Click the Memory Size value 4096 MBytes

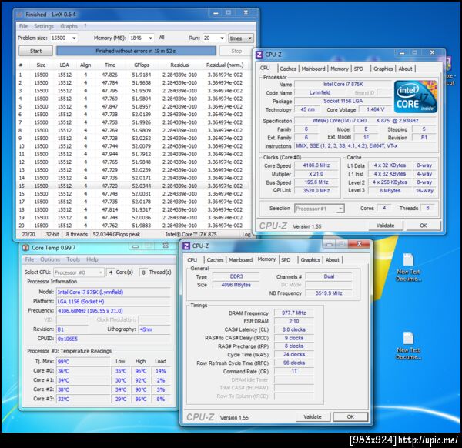coord(236,285)
